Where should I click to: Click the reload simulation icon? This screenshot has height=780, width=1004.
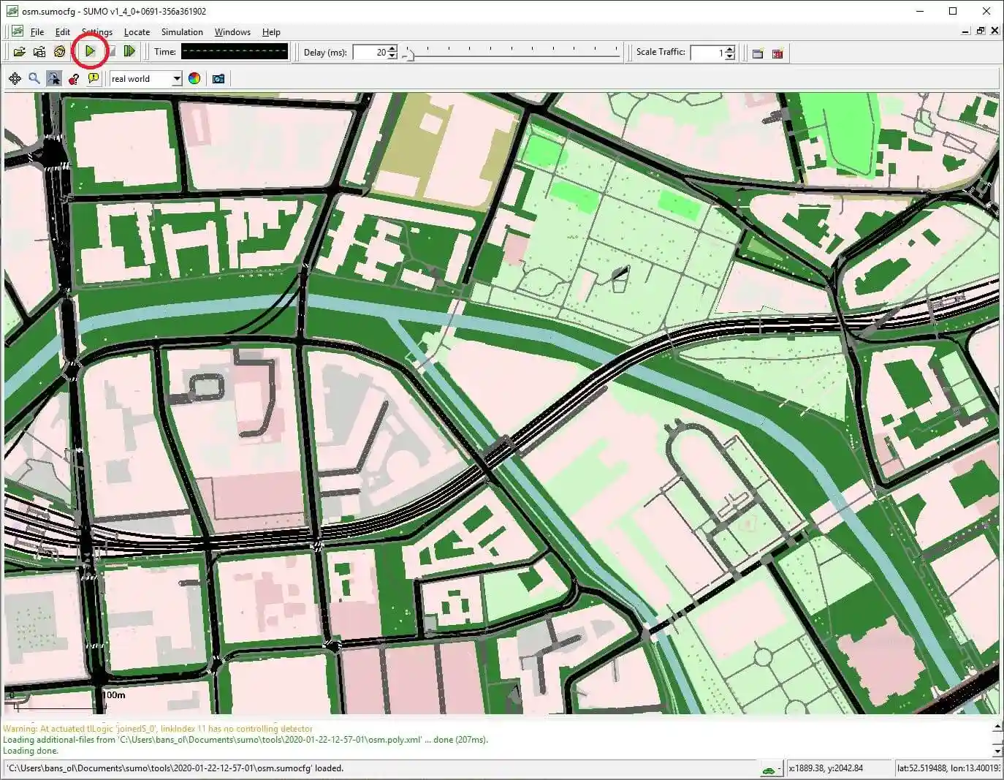coord(59,52)
